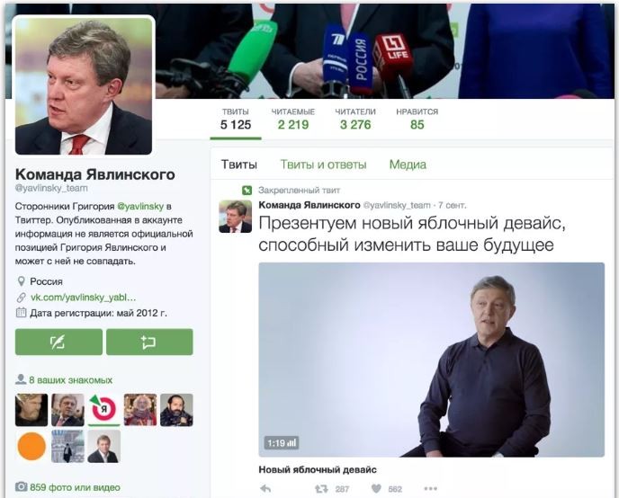
Task: Open the vk.com/yavlinsky_yabl link
Action: pos(84,298)
